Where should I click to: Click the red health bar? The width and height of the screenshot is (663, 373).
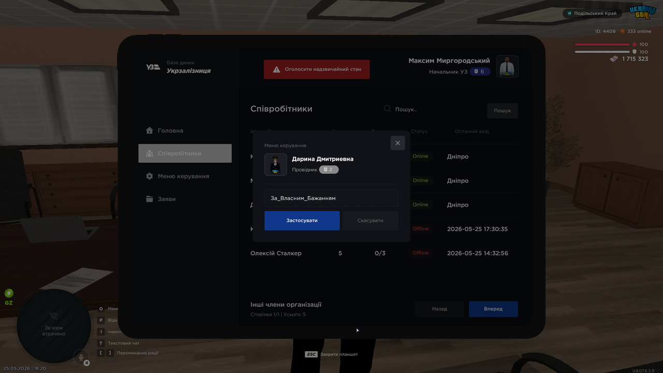[602, 45]
